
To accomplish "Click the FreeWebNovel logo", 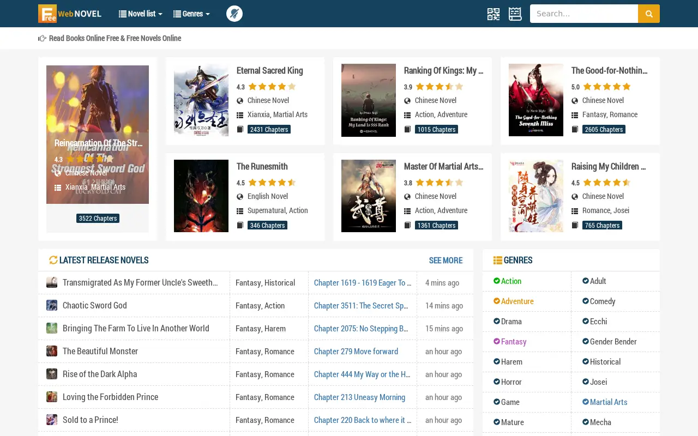I will (70, 14).
